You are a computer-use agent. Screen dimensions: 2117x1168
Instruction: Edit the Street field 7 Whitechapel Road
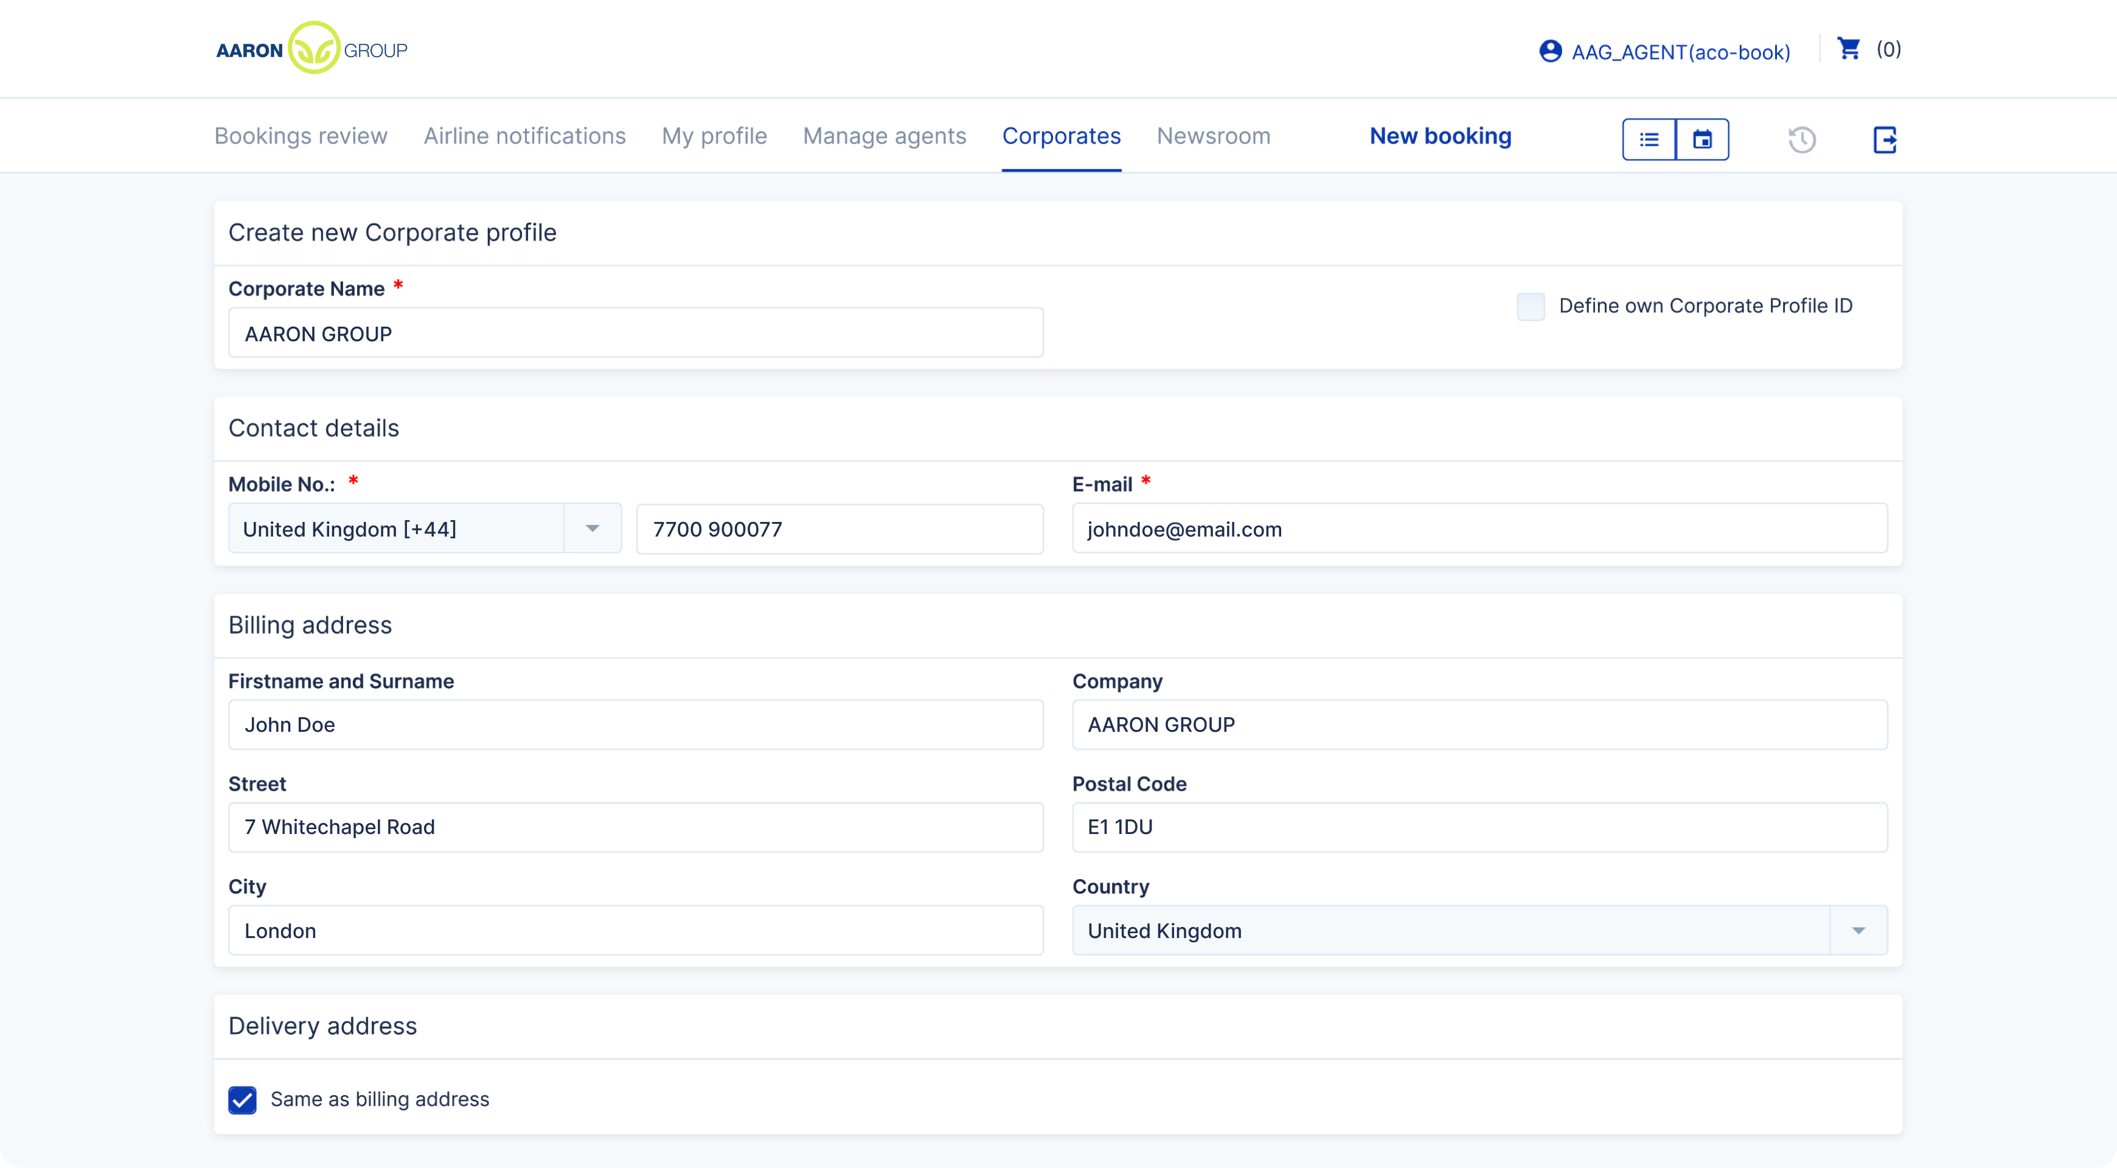tap(636, 827)
